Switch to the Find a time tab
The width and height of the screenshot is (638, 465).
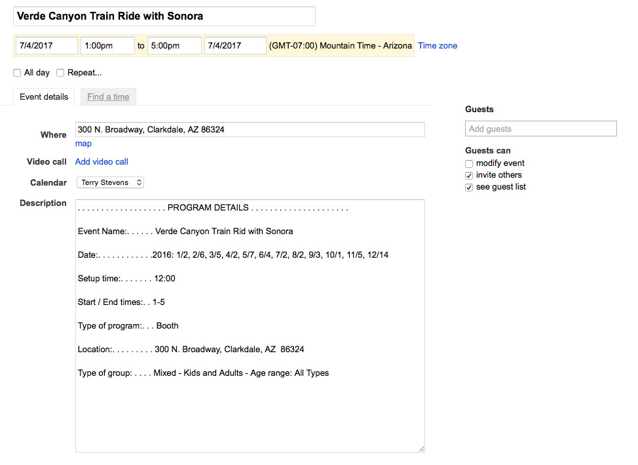point(108,97)
